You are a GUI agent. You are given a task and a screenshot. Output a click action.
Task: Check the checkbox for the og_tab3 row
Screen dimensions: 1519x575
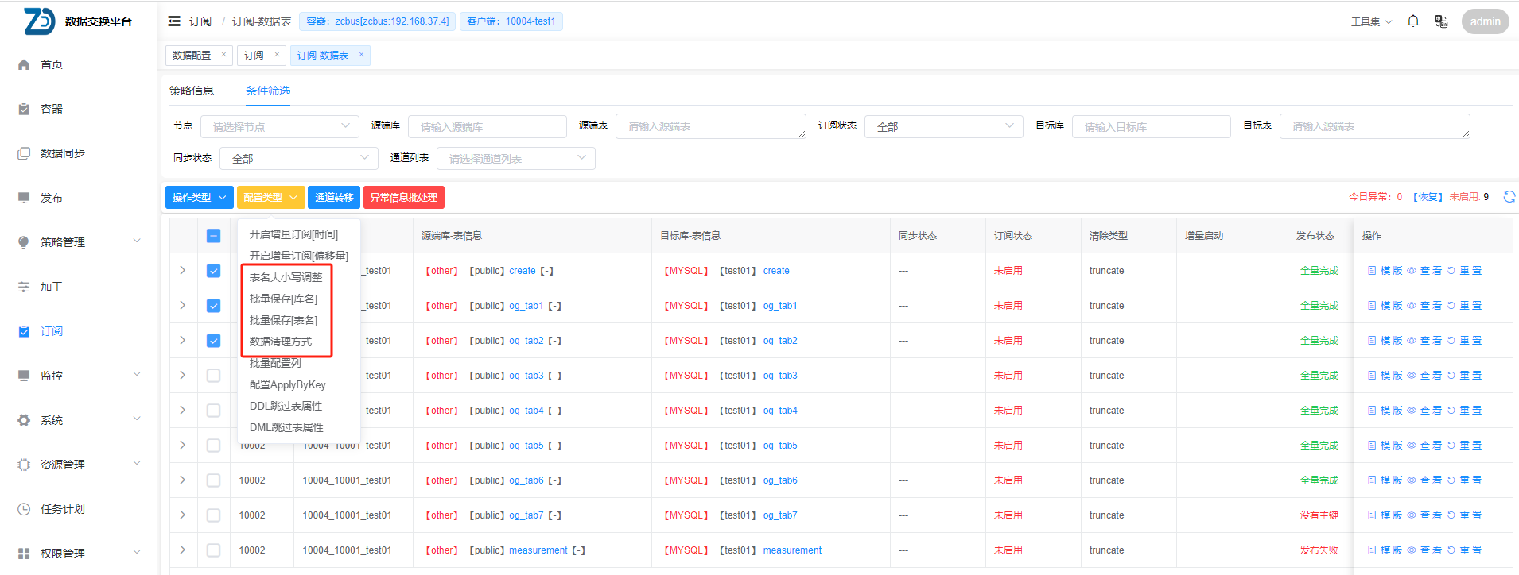point(213,376)
